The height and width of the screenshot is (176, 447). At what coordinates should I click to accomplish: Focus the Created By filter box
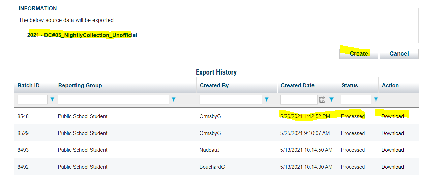click(231, 99)
